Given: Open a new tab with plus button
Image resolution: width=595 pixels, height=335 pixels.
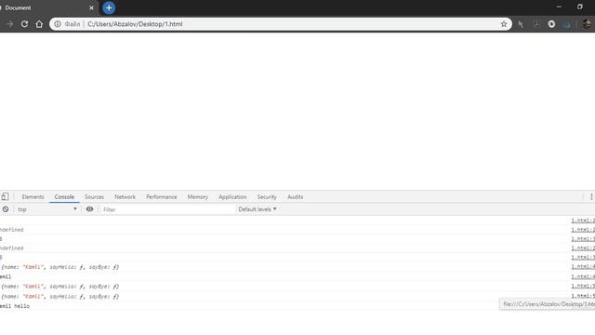Looking at the screenshot, I should point(109,7).
